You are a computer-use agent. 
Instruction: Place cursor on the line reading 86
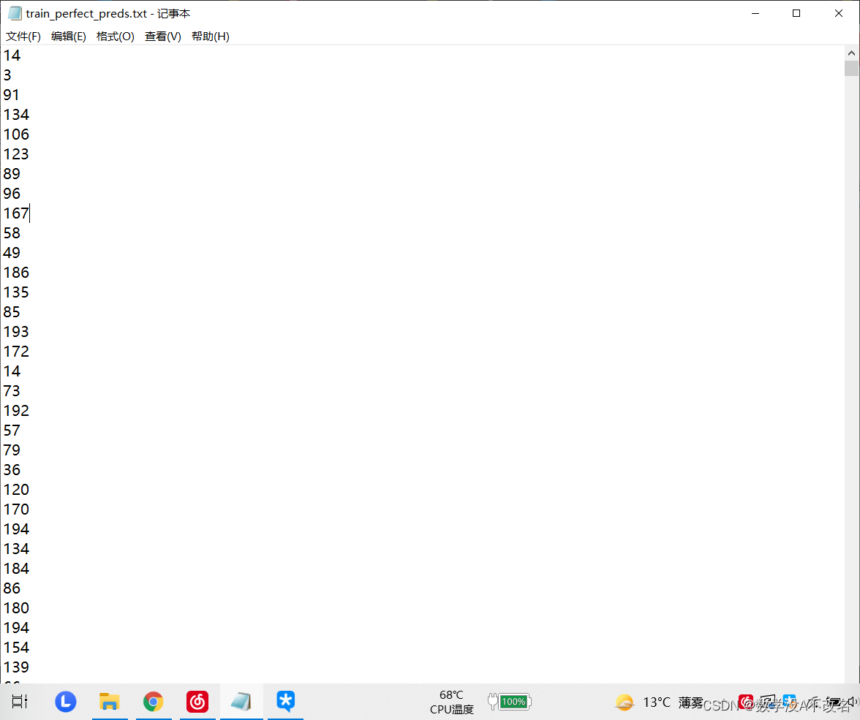[12, 588]
